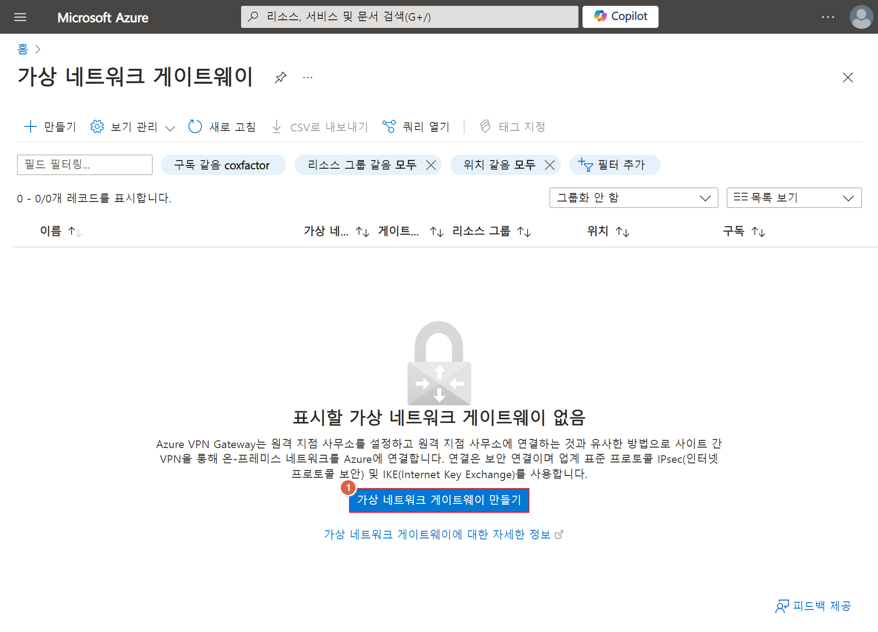Remove the 위치 같음 모두 filter
This screenshot has width=878, height=632.
[550, 165]
